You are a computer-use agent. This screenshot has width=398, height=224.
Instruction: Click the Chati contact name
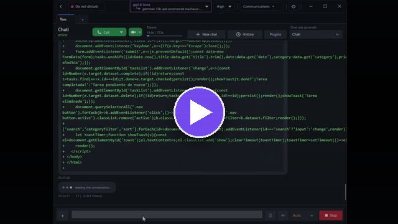(x=63, y=29)
